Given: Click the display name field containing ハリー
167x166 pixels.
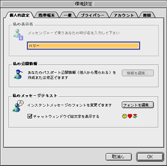Looking at the screenshot, I should pos(83,46).
